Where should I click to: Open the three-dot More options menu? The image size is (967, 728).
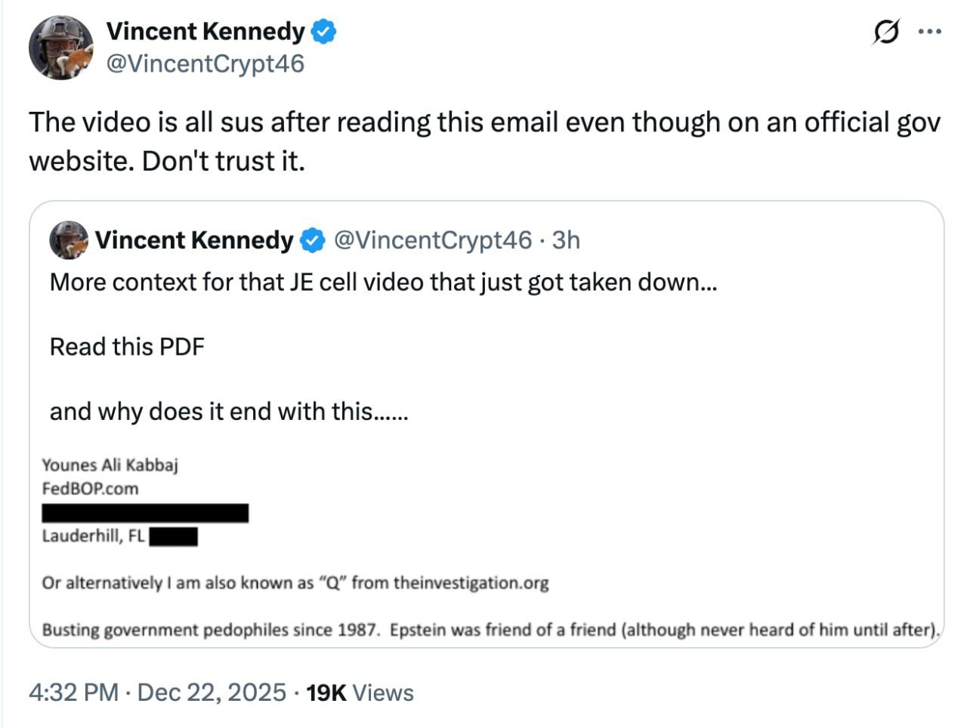[929, 32]
